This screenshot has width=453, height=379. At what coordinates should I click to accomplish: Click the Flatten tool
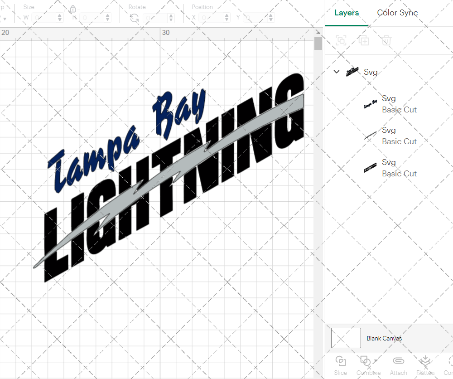[x=425, y=365]
